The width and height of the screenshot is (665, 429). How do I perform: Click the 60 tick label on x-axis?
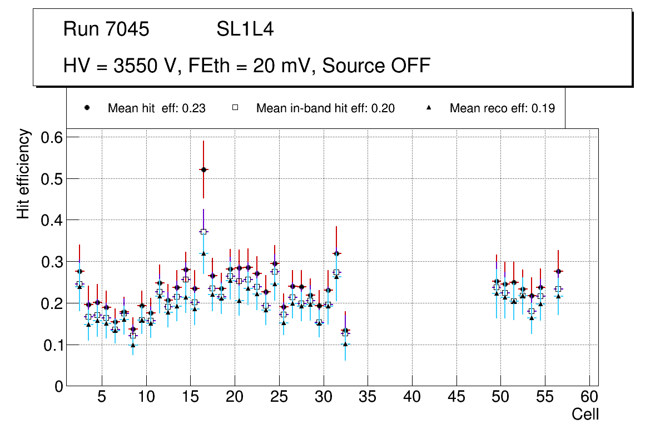(x=589, y=398)
